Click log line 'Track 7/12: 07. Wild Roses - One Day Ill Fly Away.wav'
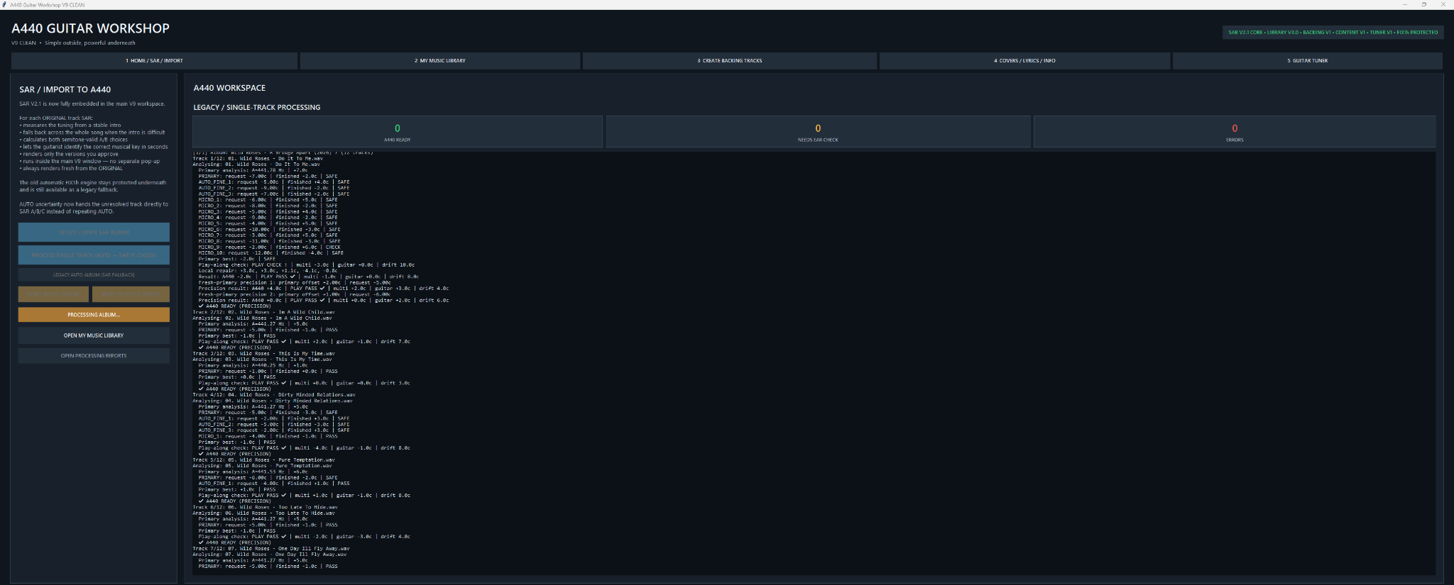 tap(271, 549)
